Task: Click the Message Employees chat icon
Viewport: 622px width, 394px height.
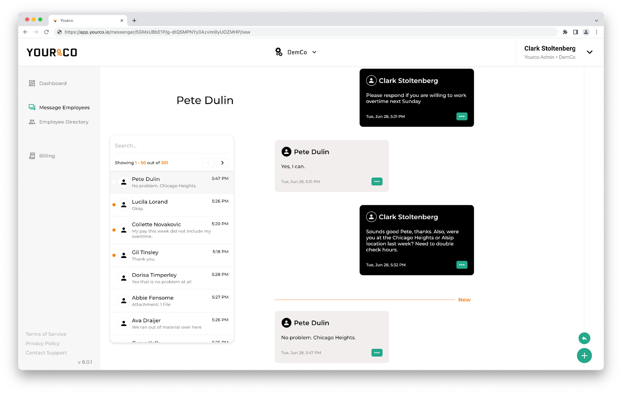Action: pyautogui.click(x=32, y=107)
